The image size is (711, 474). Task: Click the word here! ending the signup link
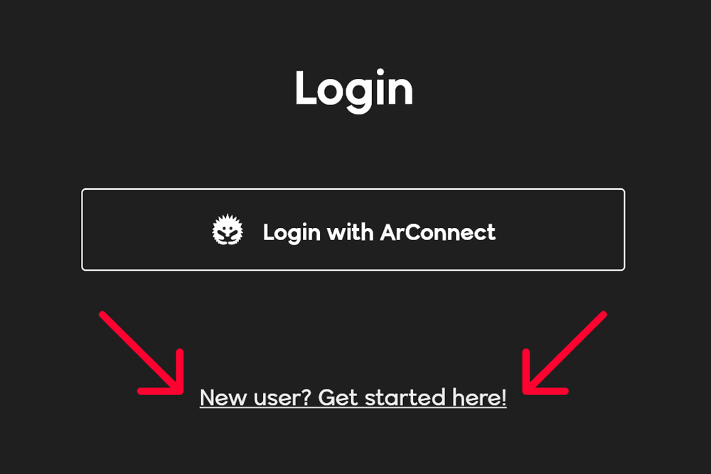pyautogui.click(x=479, y=397)
